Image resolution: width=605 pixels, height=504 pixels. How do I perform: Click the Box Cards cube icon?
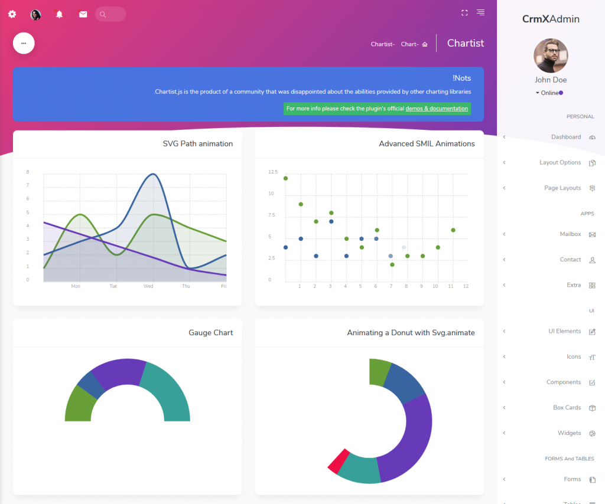pyautogui.click(x=592, y=408)
